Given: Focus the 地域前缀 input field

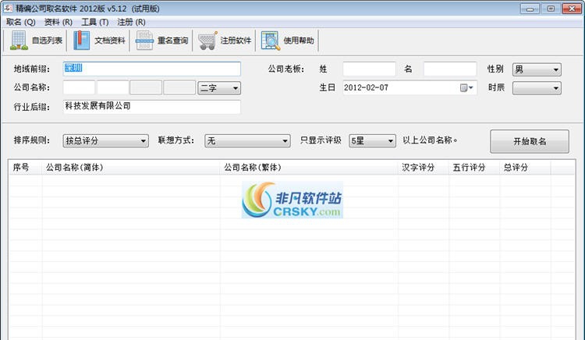Looking at the screenshot, I should [152, 69].
